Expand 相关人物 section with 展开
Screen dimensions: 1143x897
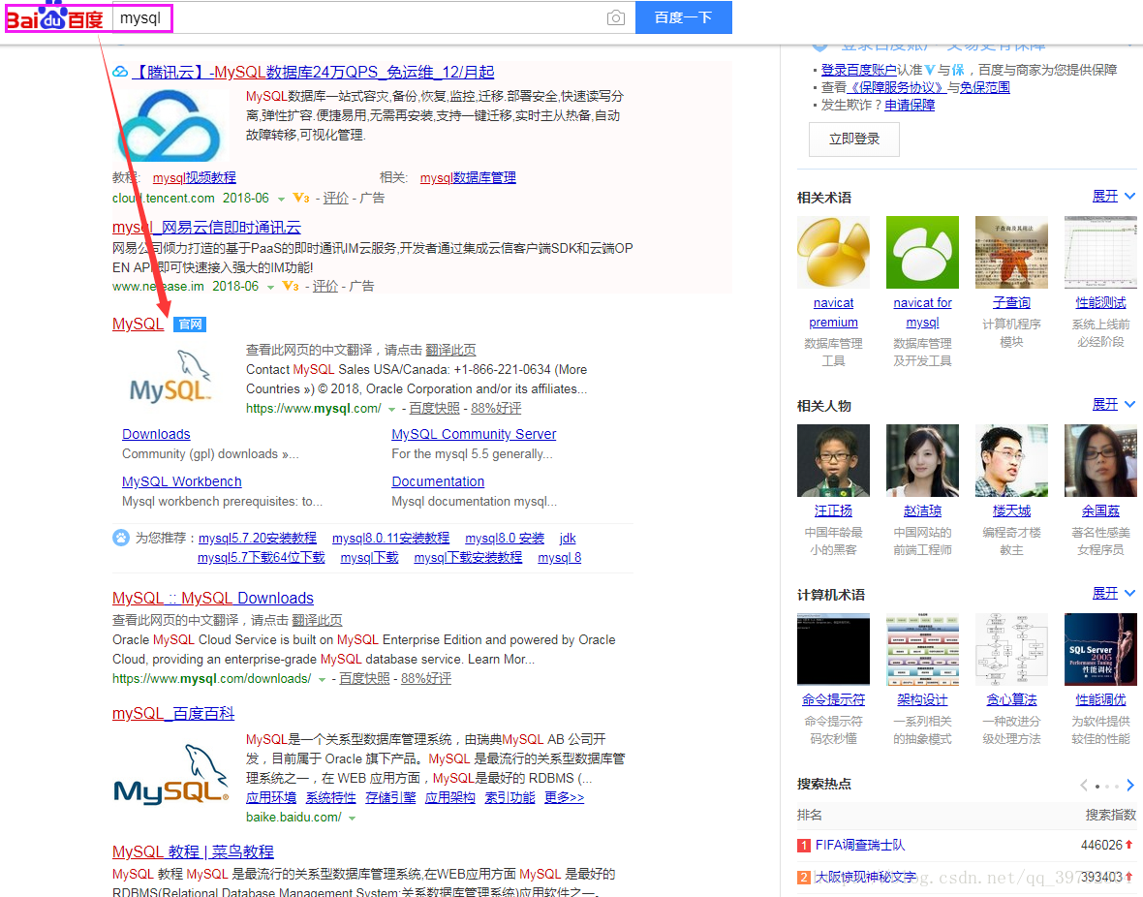click(1113, 405)
